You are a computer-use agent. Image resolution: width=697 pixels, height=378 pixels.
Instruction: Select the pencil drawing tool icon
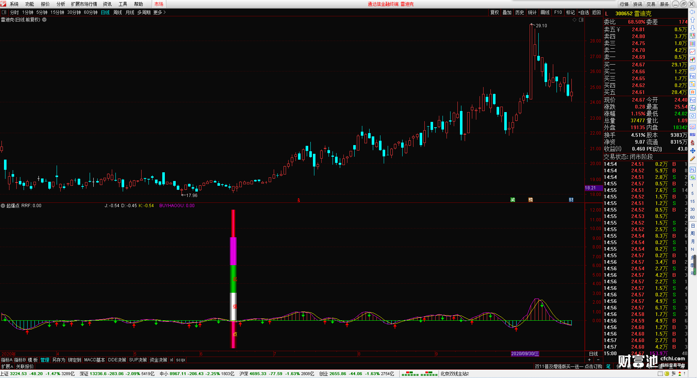[x=692, y=159]
